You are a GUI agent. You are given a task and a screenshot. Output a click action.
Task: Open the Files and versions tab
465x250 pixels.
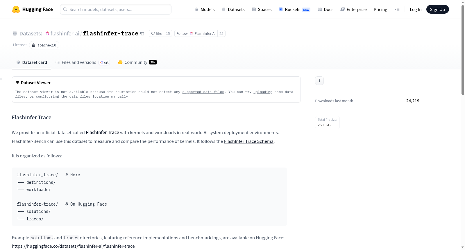point(83,62)
